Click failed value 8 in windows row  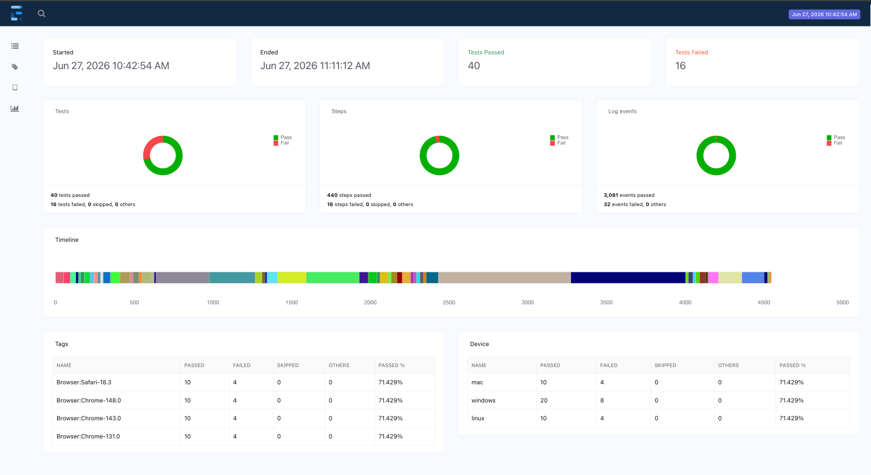point(602,400)
